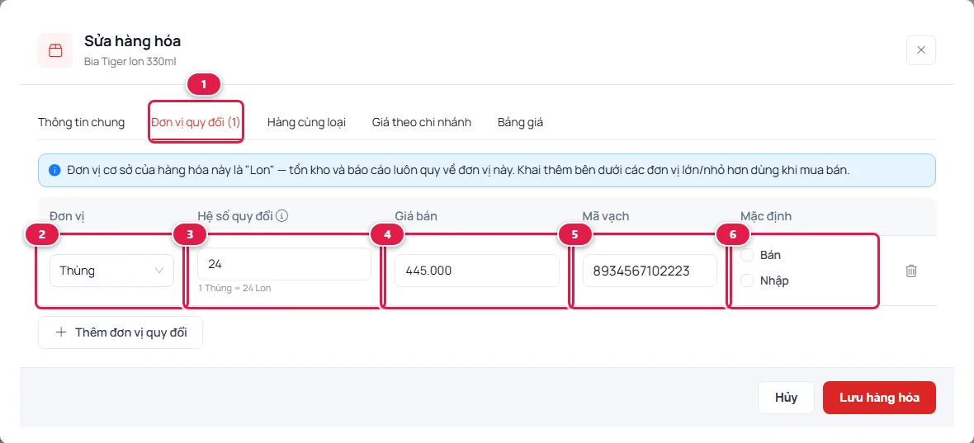Close the Sửa hàng hóa dialog
The height and width of the screenshot is (443, 974).
(x=921, y=50)
